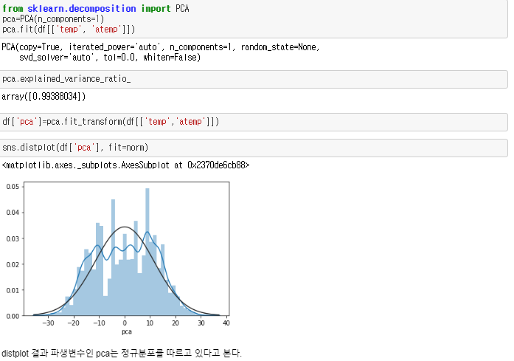Click the 0.05 y-axis tick label
The image size is (514, 361).
13,187
